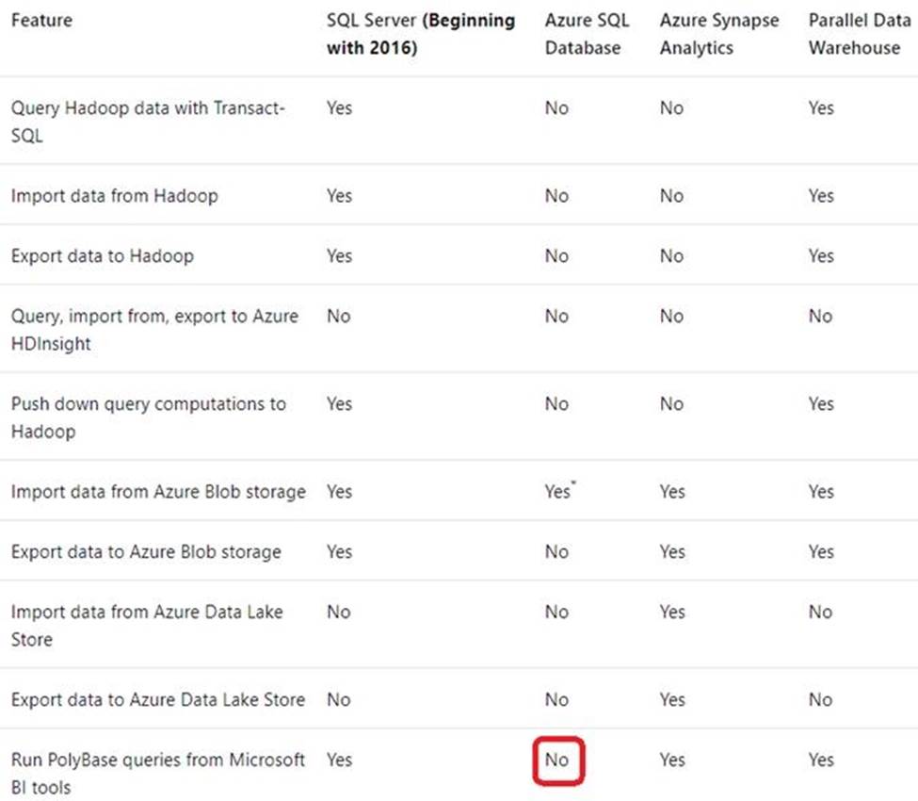Select "Import data from Azure Blob storage" feature
This screenshot has height=801, width=918.
coord(158,492)
